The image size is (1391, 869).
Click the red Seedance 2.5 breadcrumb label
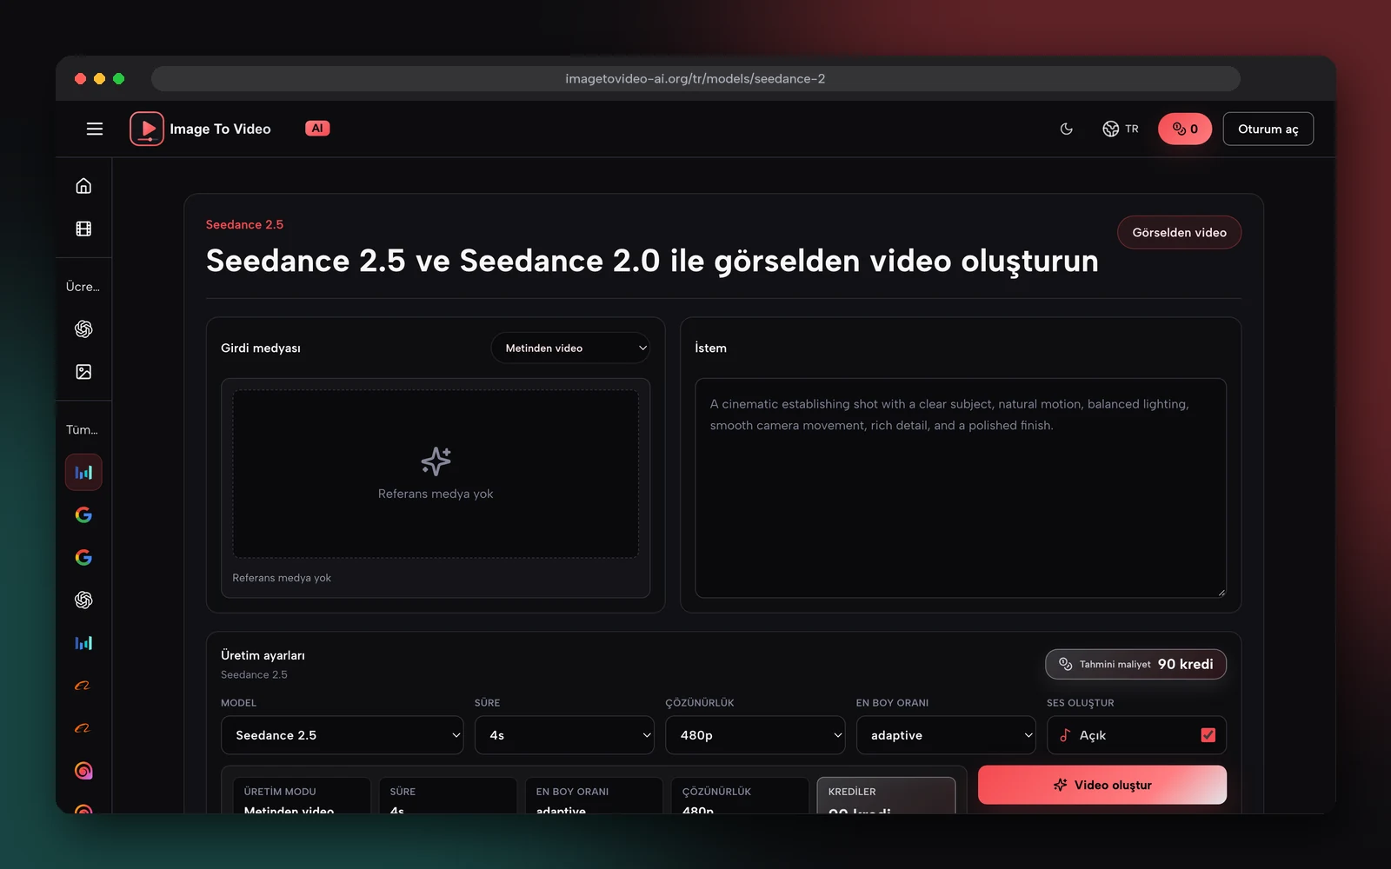(x=244, y=224)
